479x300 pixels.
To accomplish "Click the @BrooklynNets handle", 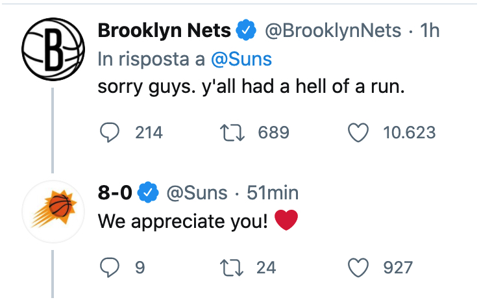I will (x=333, y=31).
